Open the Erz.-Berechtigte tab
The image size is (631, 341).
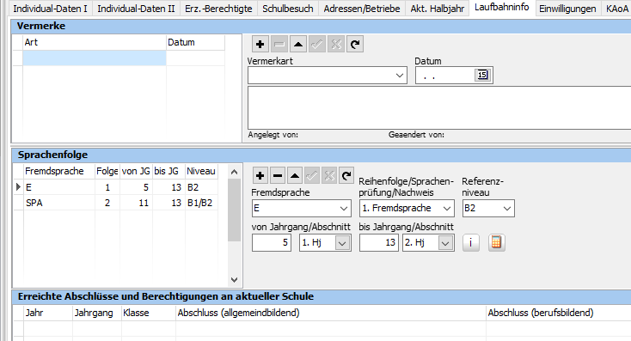(218, 9)
